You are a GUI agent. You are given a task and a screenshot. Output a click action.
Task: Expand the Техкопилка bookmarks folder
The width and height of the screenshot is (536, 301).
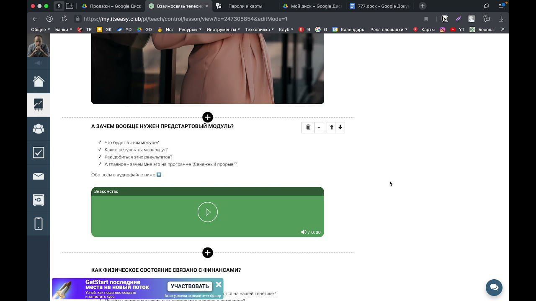(260, 30)
